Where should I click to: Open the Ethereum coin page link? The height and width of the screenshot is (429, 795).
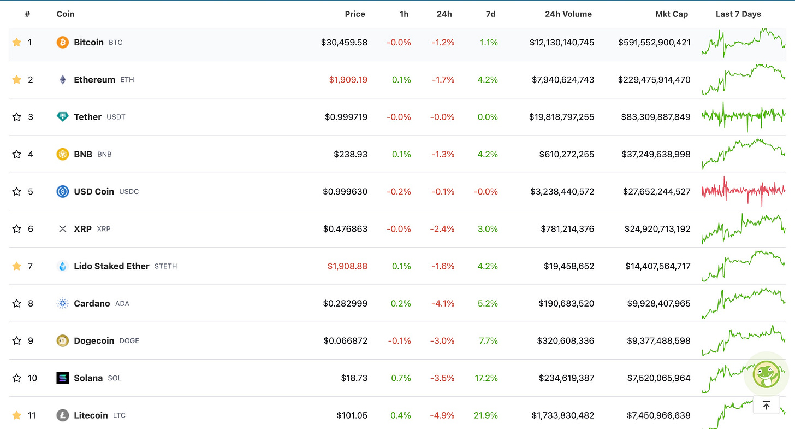click(x=94, y=80)
